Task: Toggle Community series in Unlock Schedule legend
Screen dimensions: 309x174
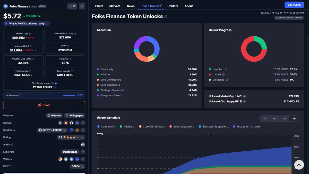Action: 106,127
